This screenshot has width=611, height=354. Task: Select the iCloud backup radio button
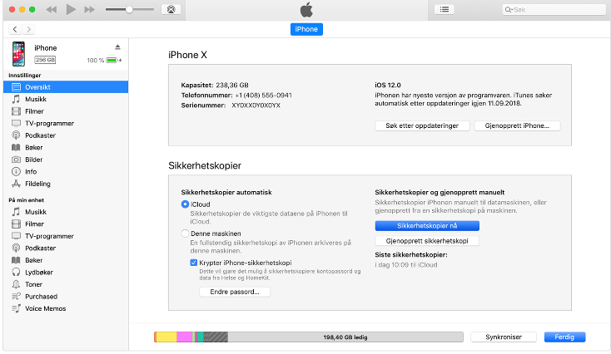point(185,204)
